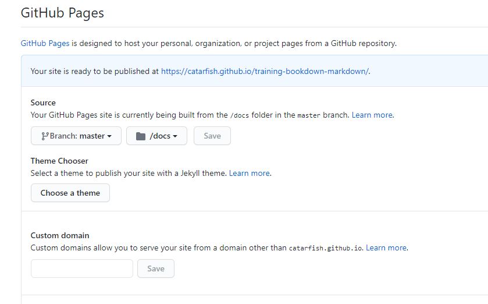Click the GitHub Pages page heading
The height and width of the screenshot is (304, 488).
click(x=62, y=13)
